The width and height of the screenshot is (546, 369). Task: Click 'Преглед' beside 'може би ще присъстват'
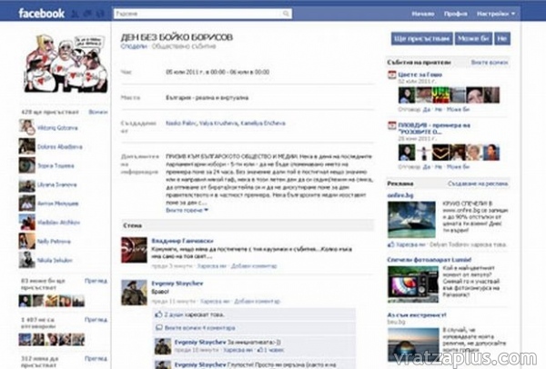tap(96, 281)
